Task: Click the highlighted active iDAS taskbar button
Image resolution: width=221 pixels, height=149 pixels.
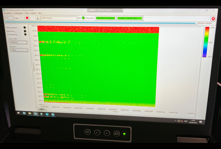Action: coord(36,114)
